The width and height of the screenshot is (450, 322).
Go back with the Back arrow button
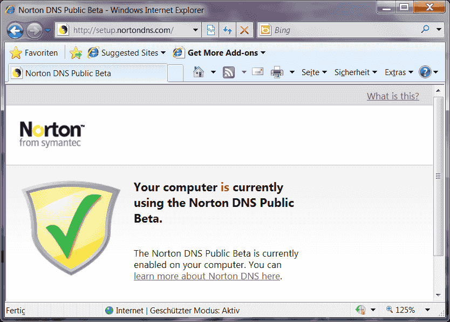pos(15,30)
